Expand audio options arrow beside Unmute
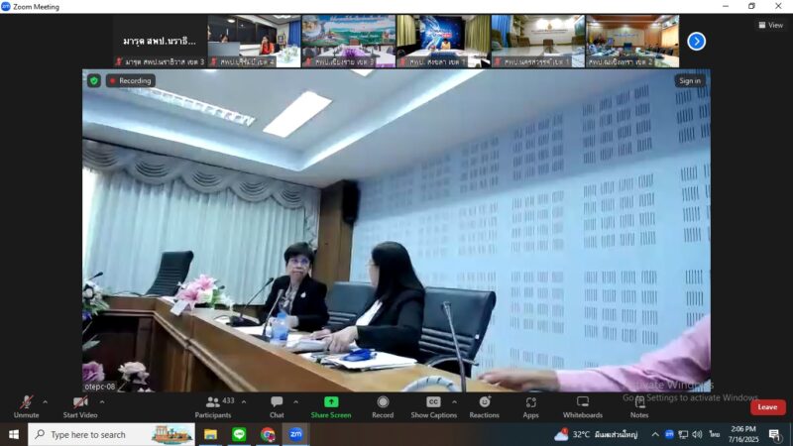 pos(45,401)
